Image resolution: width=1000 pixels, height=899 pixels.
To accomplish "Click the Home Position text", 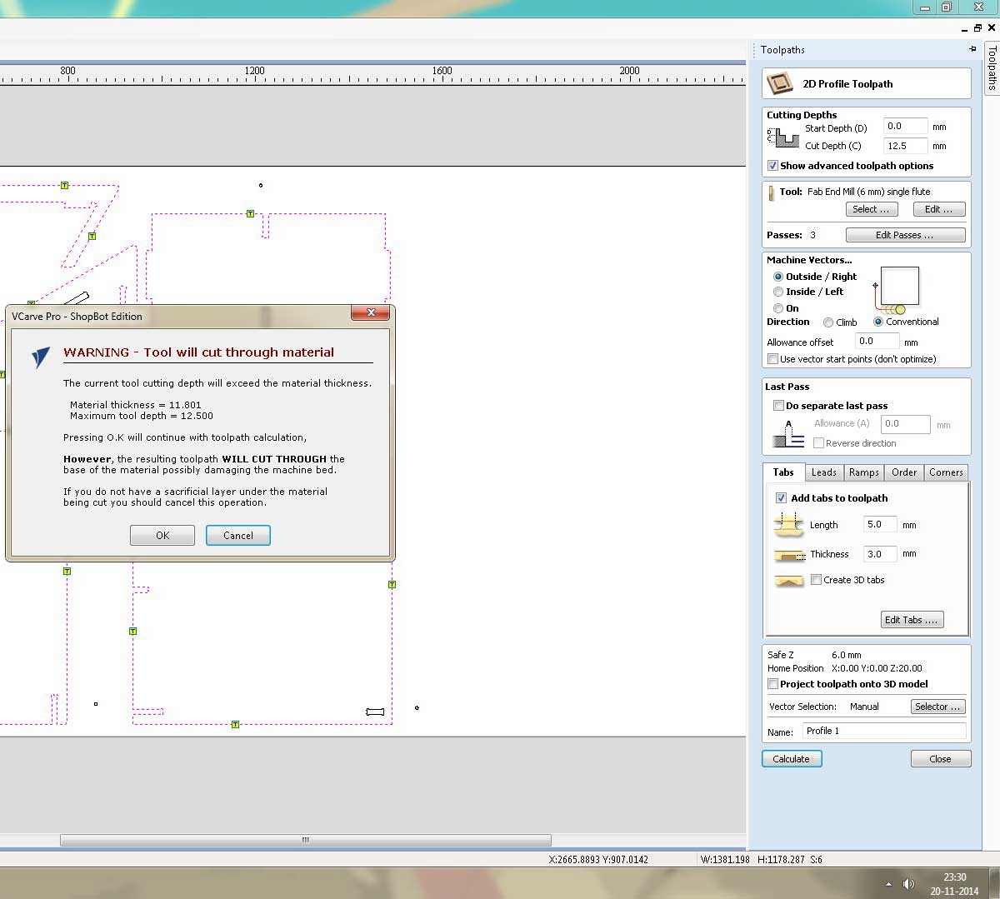I will [x=845, y=668].
